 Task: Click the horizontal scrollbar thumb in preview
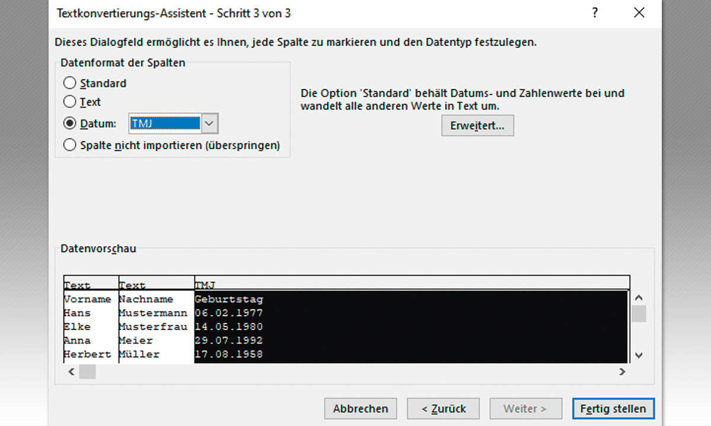click(x=87, y=372)
